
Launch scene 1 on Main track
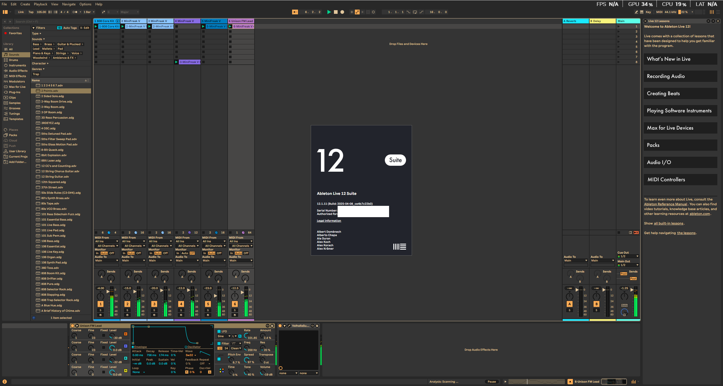(619, 27)
